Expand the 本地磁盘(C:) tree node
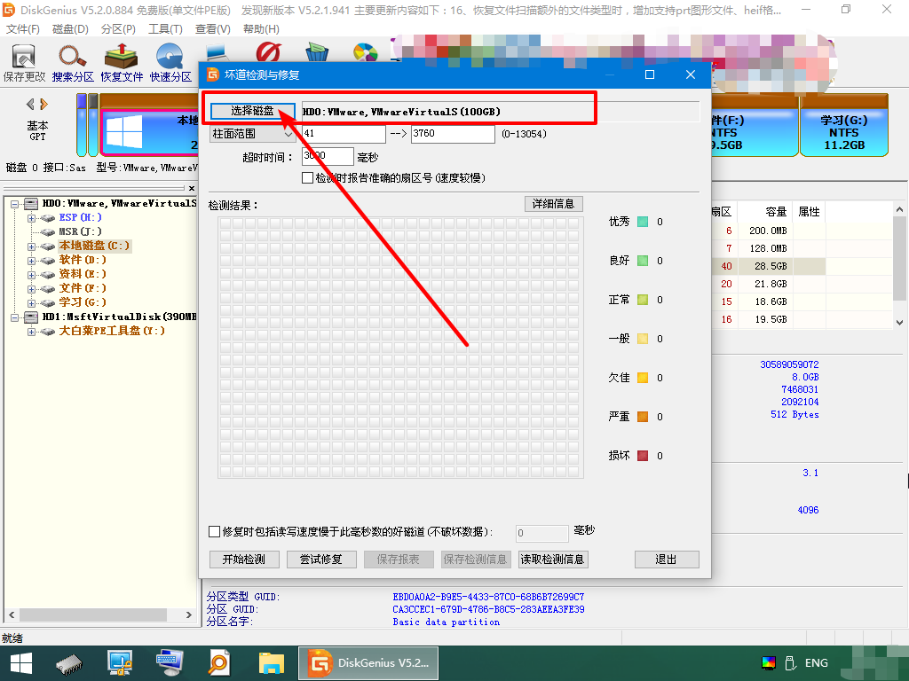909x681 pixels. tap(32, 246)
